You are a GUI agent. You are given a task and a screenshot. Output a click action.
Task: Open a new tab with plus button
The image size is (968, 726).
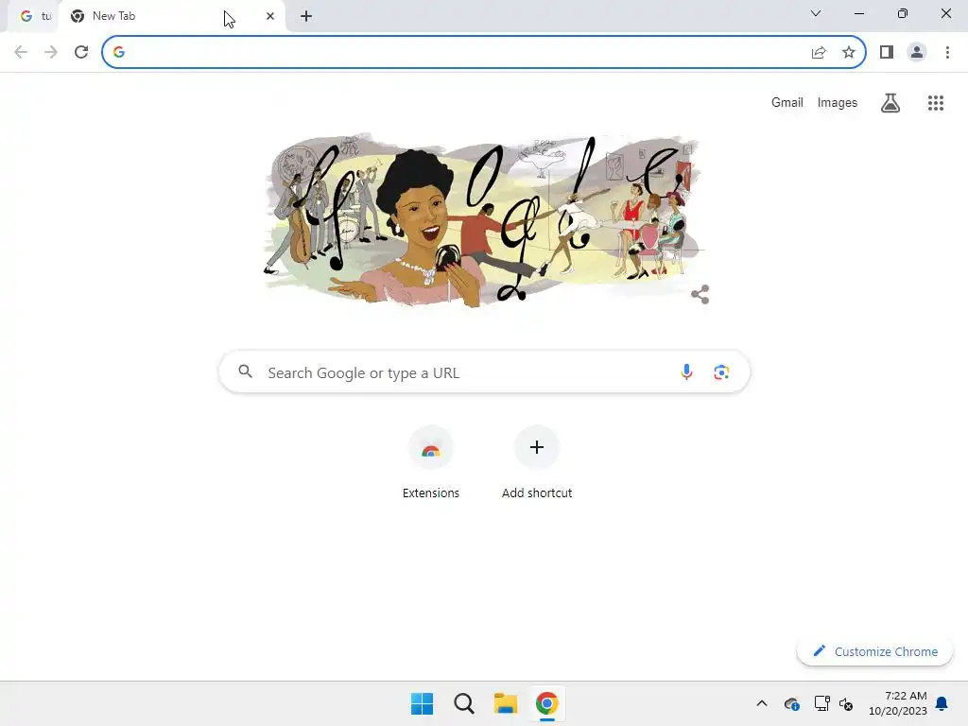point(306,17)
